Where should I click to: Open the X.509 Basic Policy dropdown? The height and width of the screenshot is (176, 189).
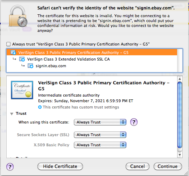point(100,145)
